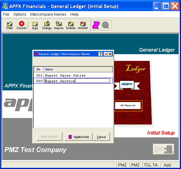Click the checkmark button in dialog title bar
The height and width of the screenshot is (169, 181).
click(106, 54)
